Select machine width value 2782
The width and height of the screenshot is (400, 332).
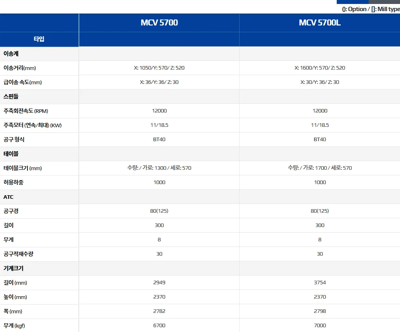[x=159, y=311]
